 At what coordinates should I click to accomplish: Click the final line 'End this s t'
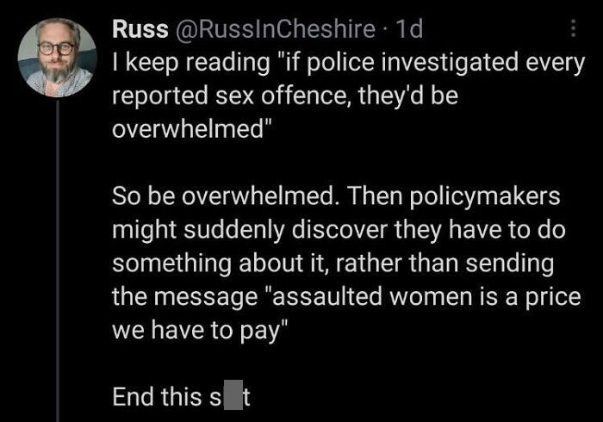pyautogui.click(x=181, y=397)
